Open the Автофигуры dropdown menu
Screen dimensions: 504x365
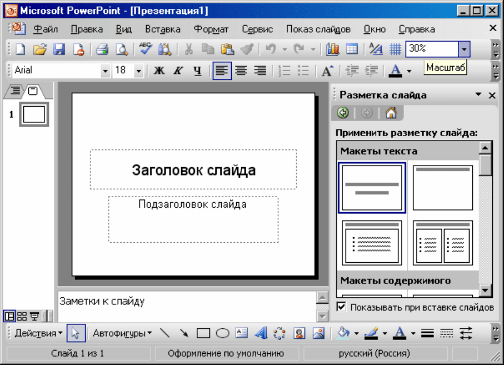click(122, 333)
